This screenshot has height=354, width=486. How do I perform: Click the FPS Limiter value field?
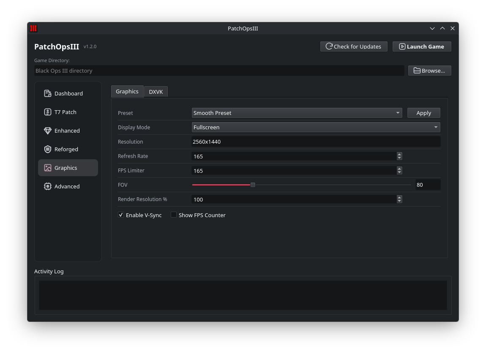tap(294, 171)
